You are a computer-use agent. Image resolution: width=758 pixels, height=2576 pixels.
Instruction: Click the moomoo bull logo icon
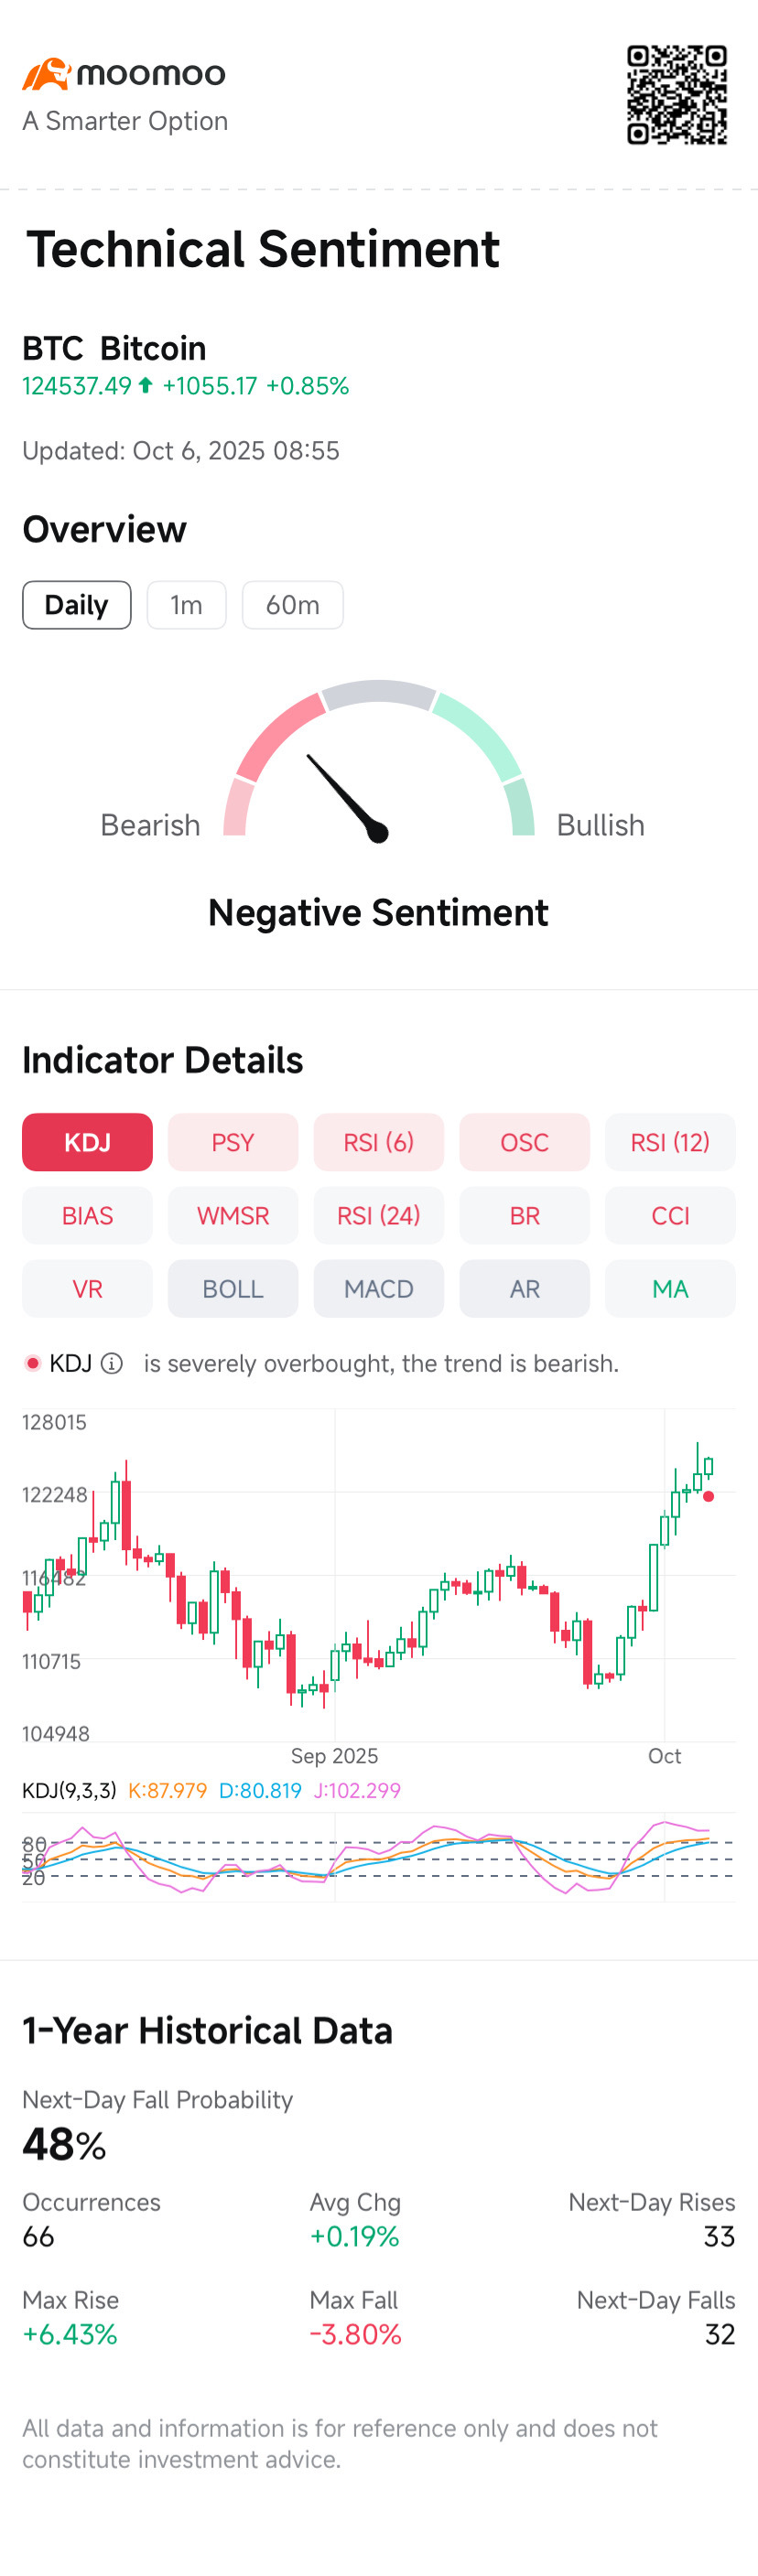[x=46, y=74]
